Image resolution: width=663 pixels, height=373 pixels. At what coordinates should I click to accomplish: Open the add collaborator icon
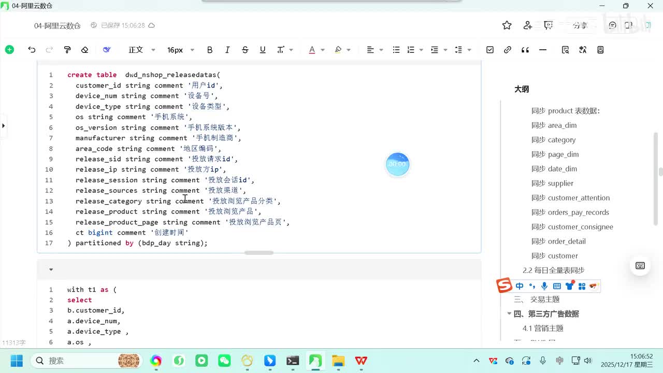tap(528, 25)
